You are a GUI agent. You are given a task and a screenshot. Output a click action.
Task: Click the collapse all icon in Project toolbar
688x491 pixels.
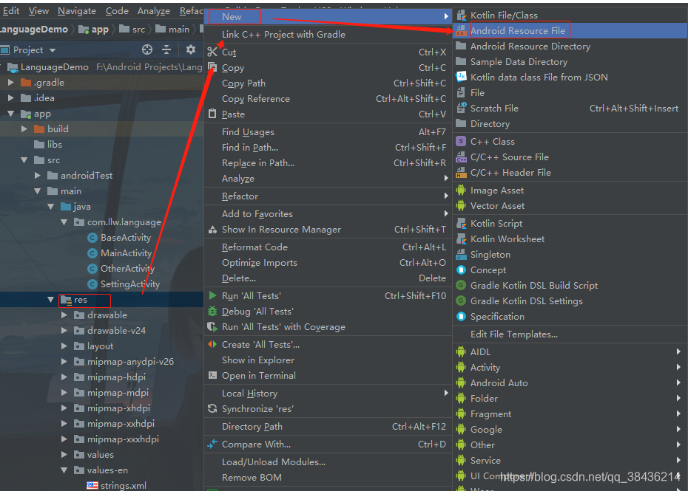point(166,49)
